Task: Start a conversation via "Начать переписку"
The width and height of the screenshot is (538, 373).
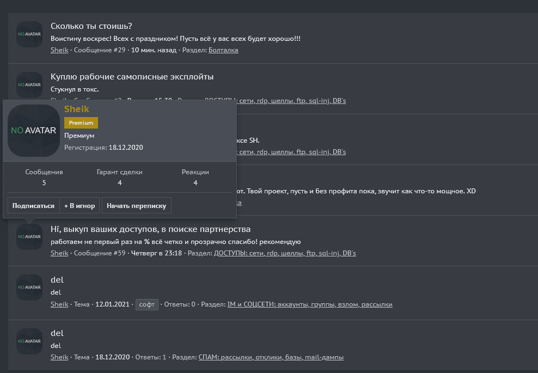Action: pos(137,206)
